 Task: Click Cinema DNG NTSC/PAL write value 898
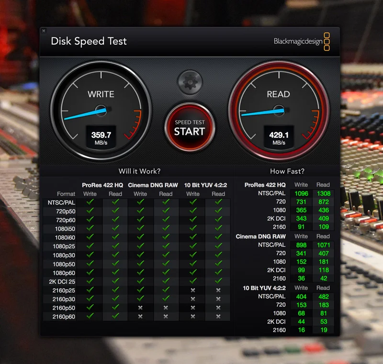(x=301, y=245)
